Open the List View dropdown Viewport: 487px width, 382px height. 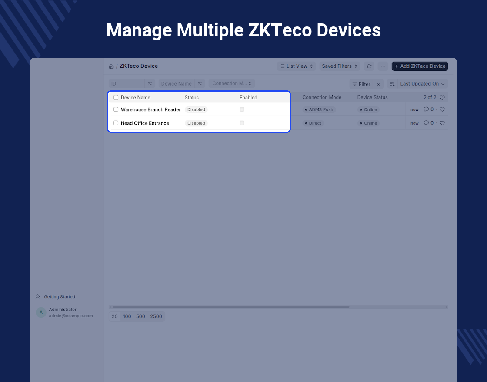(296, 66)
